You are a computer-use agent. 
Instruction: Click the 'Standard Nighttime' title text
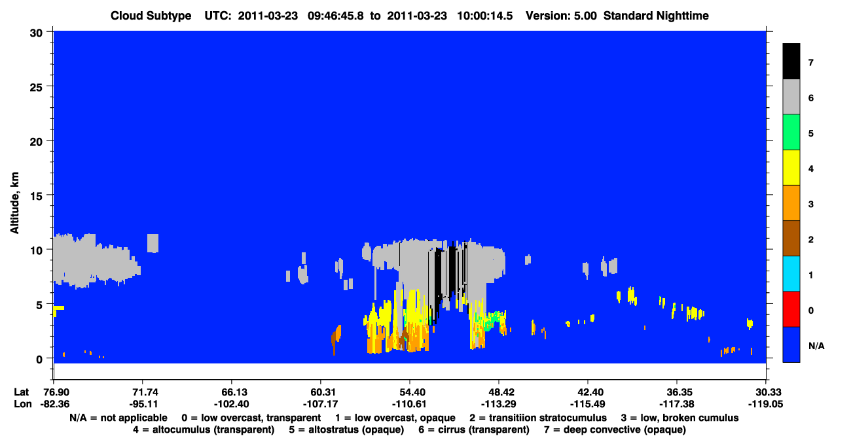(x=657, y=16)
